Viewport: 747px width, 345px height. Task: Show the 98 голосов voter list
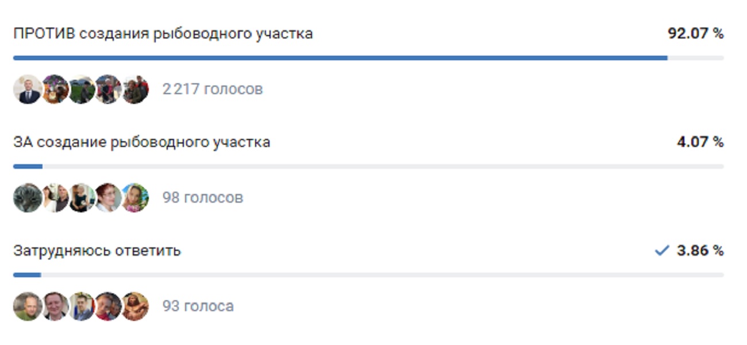click(202, 198)
